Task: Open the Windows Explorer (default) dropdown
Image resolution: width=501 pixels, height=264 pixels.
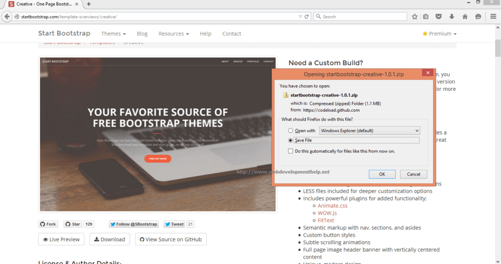Action: (x=369, y=130)
